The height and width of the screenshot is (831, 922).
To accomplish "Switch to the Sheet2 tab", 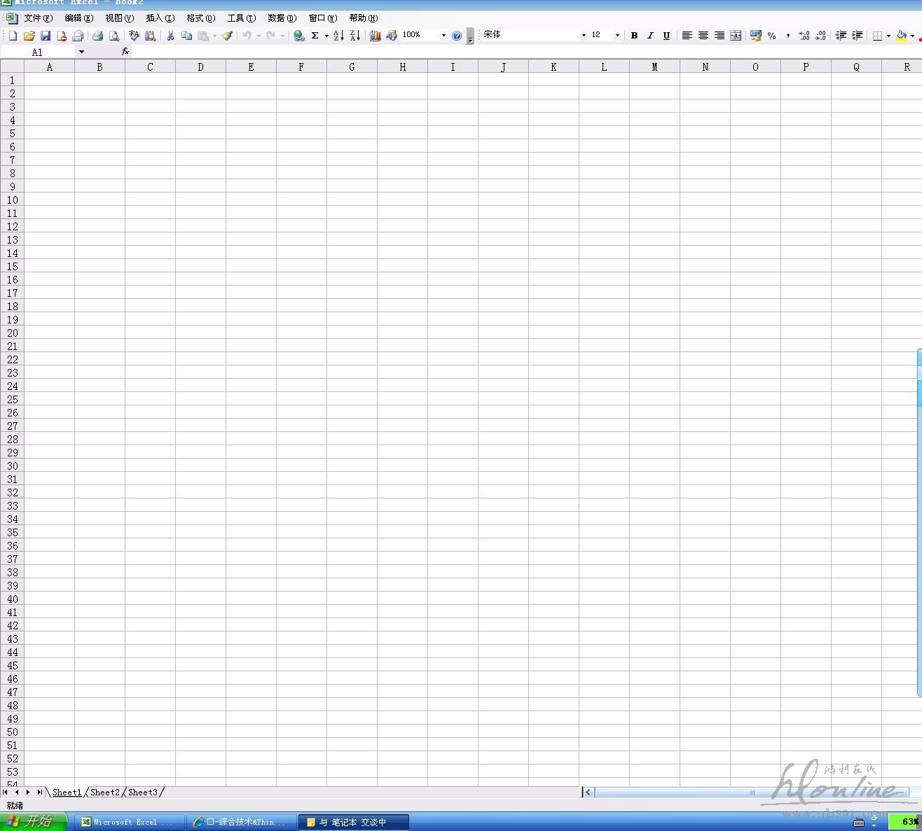I will click(105, 792).
